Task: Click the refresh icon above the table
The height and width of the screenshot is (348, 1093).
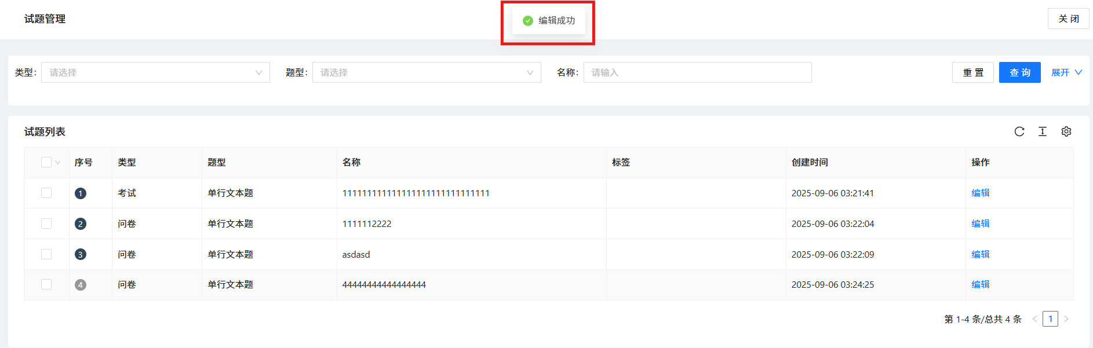Action: (x=1019, y=131)
